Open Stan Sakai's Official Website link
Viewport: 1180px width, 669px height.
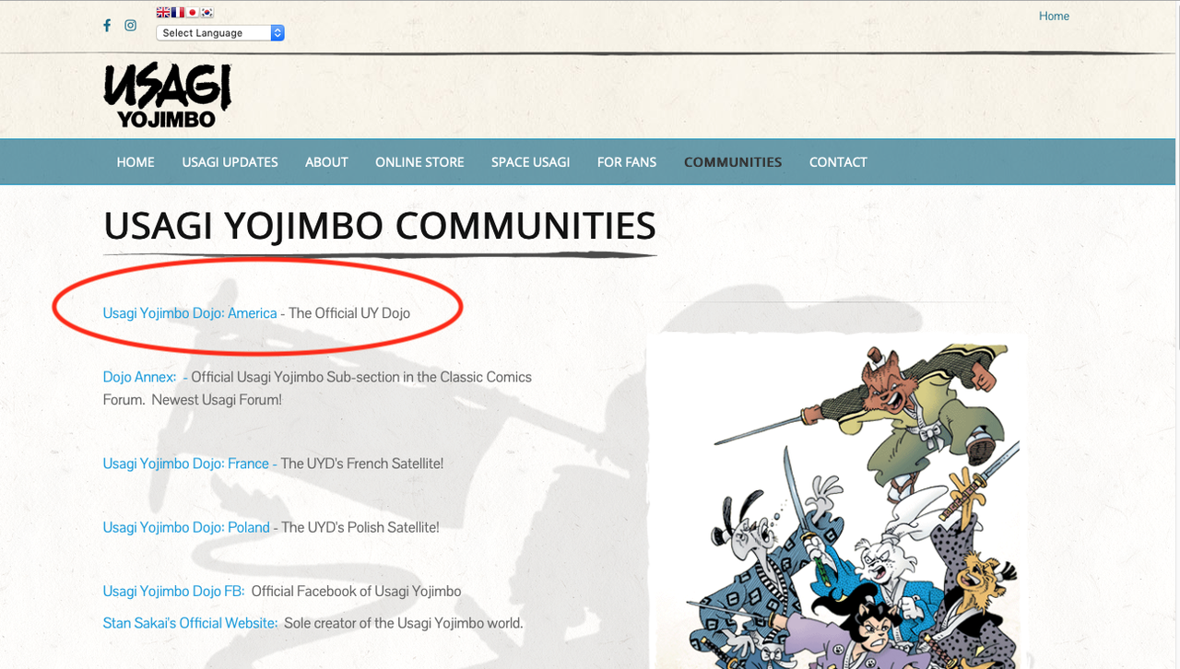click(191, 623)
